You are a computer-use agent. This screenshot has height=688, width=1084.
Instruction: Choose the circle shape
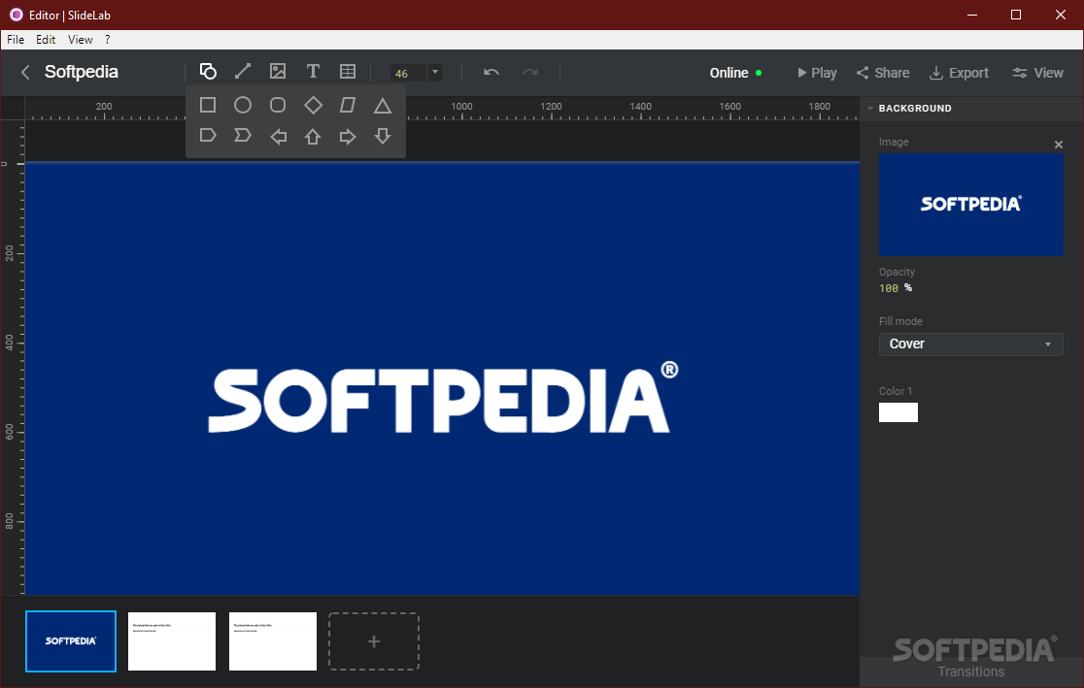click(x=243, y=105)
